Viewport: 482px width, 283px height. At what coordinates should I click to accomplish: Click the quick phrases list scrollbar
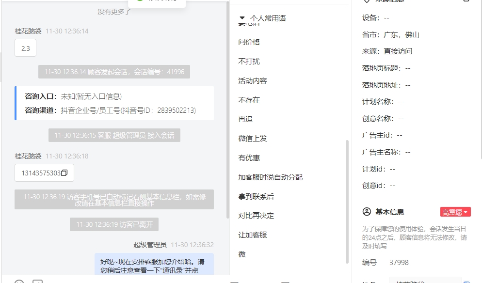[347, 202]
